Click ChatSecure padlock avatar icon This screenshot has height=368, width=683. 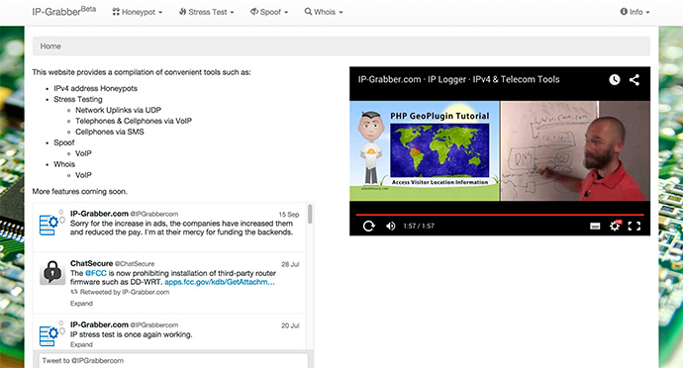[x=52, y=272]
